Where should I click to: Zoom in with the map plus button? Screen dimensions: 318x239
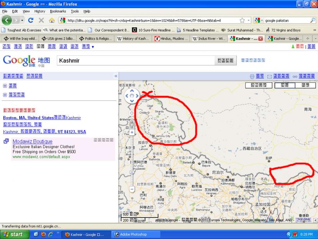(x=132, y=132)
